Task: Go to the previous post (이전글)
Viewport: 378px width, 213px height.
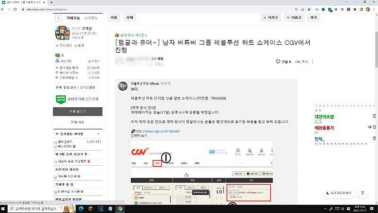Action: coord(271,17)
